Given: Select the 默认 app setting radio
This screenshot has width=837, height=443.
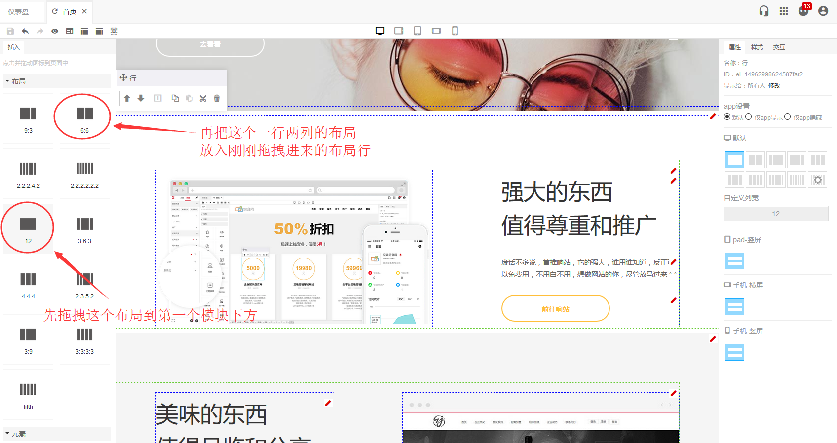Looking at the screenshot, I should click(x=727, y=117).
